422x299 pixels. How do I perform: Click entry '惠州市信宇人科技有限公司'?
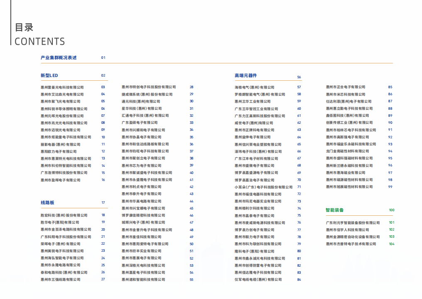[348, 230]
